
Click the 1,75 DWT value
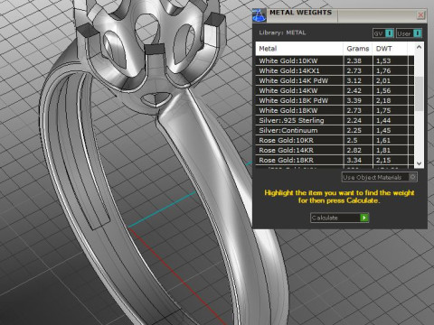click(383, 110)
